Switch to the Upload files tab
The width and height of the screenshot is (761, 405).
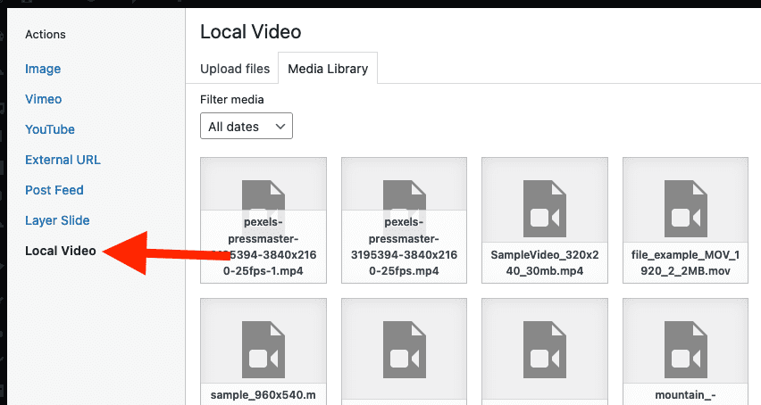tap(235, 69)
